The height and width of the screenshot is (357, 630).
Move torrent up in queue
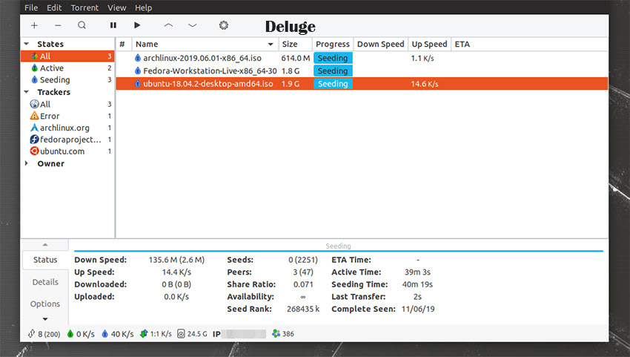tap(168, 25)
